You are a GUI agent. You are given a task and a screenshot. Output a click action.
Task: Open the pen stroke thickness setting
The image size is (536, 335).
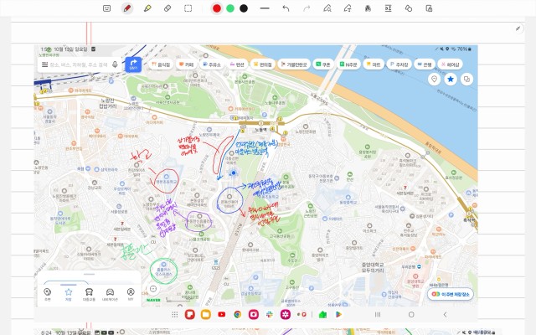click(265, 8)
